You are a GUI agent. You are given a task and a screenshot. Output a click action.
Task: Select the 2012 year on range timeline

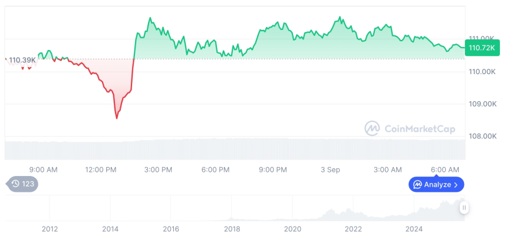click(x=50, y=228)
